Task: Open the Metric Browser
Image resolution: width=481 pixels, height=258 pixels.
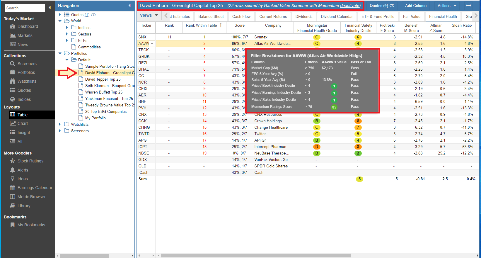Action: (x=31, y=197)
